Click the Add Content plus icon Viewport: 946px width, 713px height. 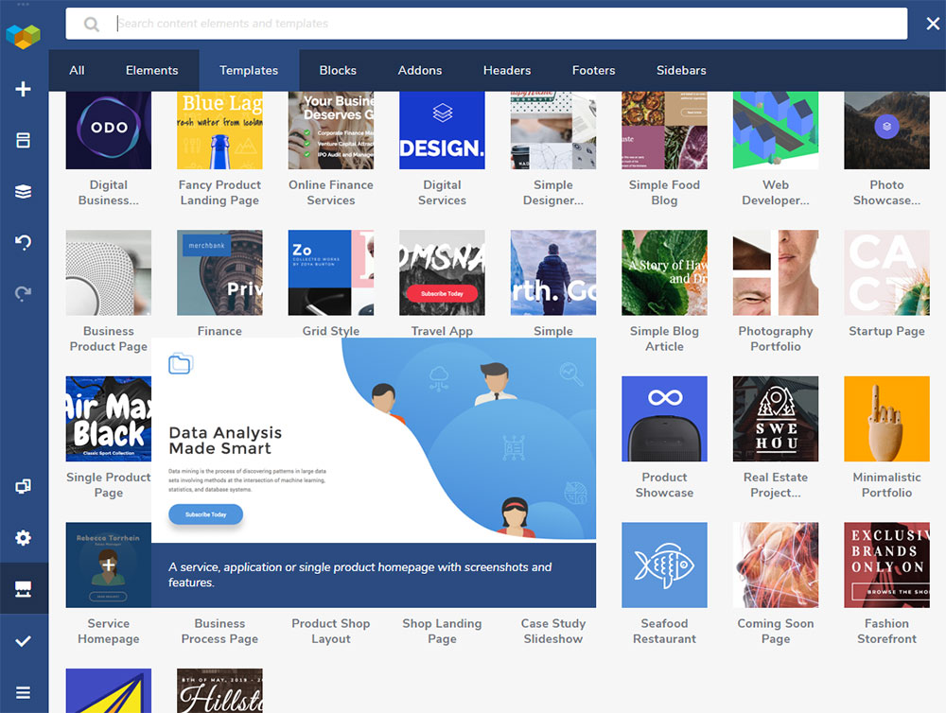coord(23,89)
